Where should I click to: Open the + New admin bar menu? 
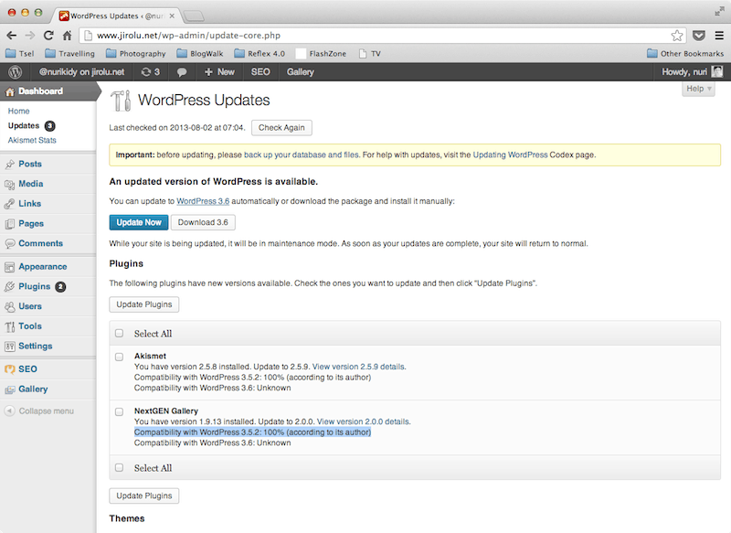tap(219, 71)
